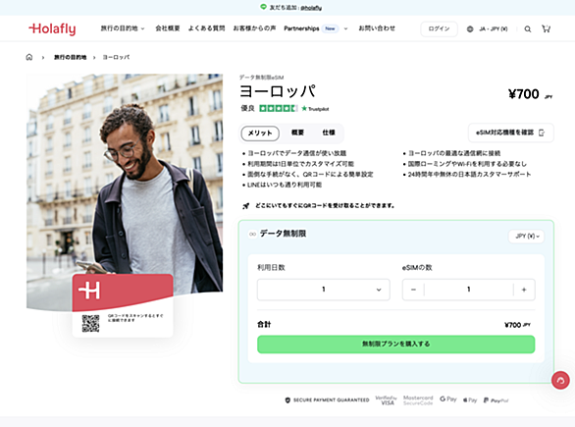The width and height of the screenshot is (575, 427).
Task: Open 会社概要 in the navigation
Action: click(x=168, y=28)
